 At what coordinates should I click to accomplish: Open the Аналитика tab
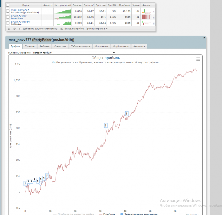pos(139,46)
